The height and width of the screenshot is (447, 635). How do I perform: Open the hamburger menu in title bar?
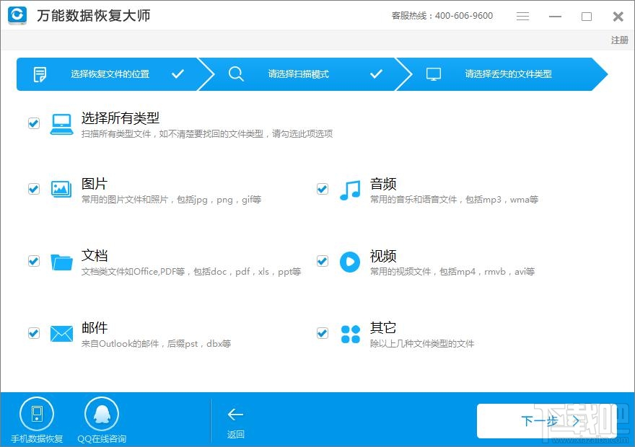[522, 16]
